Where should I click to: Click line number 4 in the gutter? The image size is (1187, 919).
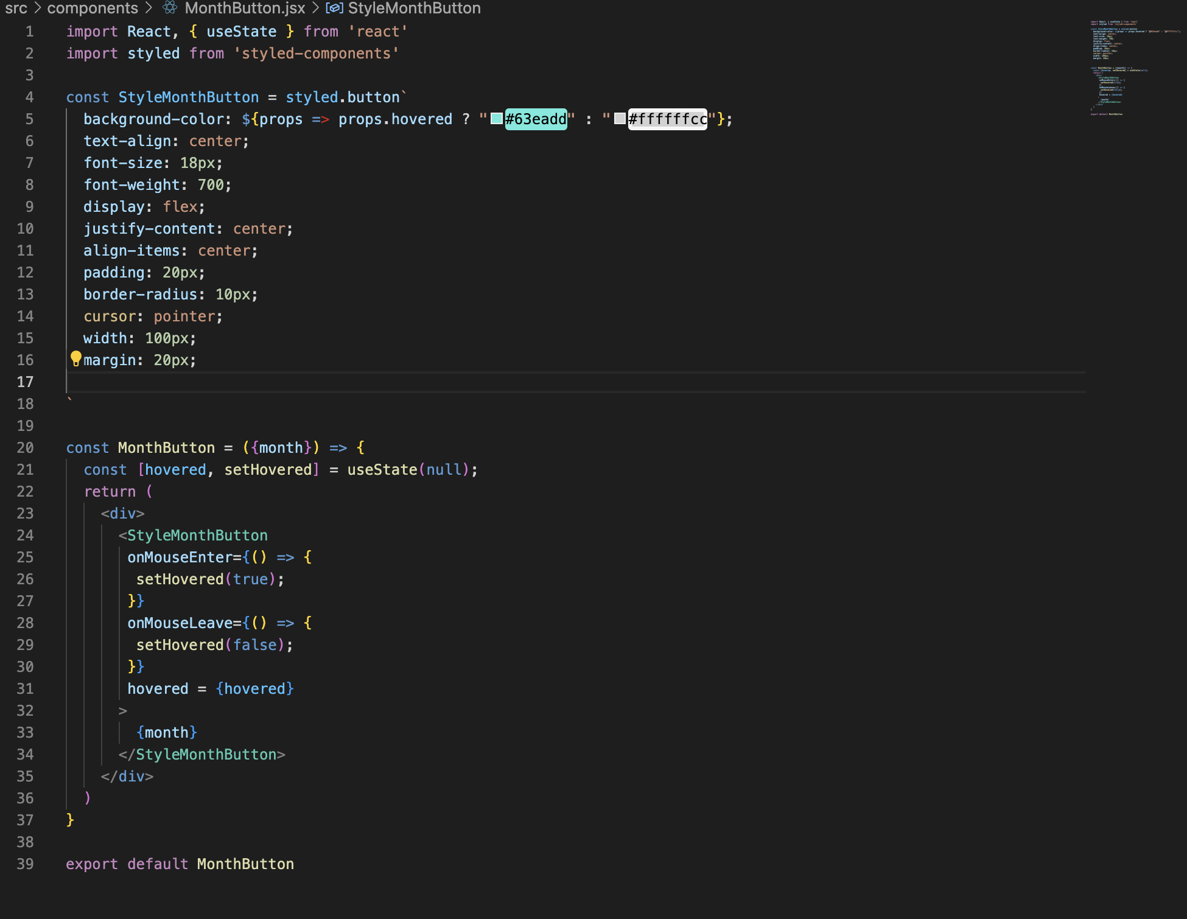(29, 97)
